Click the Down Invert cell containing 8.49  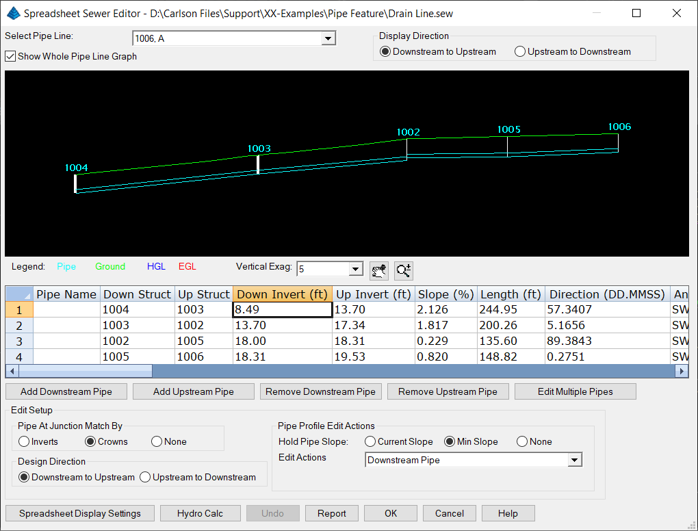coord(282,310)
